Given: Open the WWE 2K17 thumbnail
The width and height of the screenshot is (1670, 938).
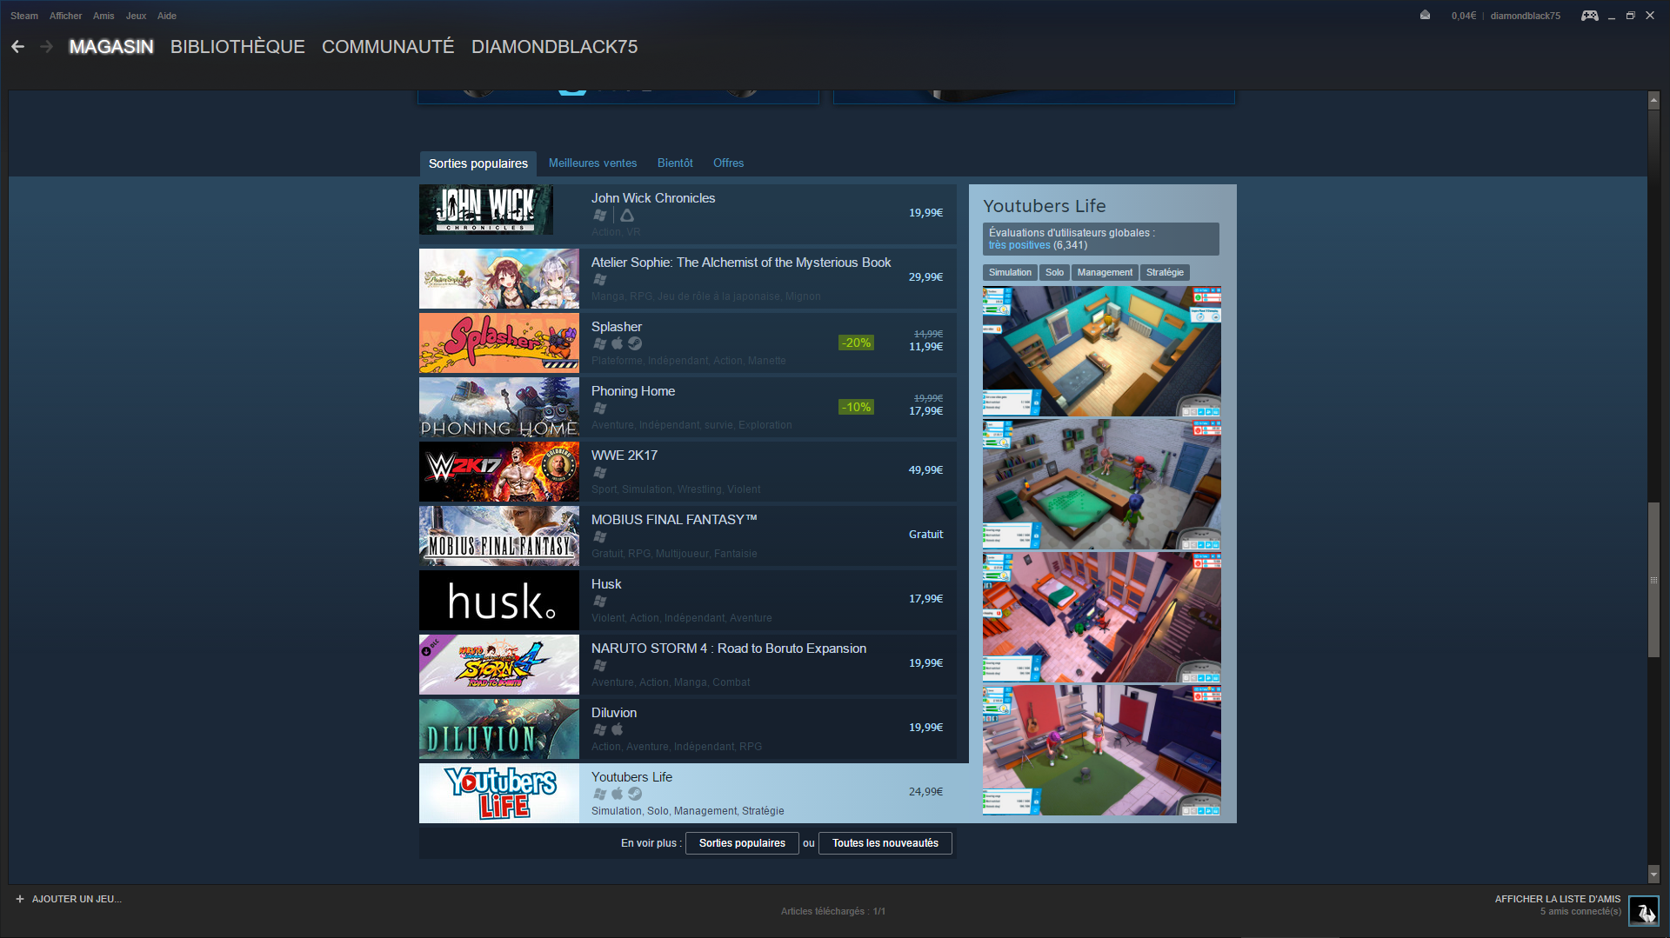Looking at the screenshot, I should 499,472.
